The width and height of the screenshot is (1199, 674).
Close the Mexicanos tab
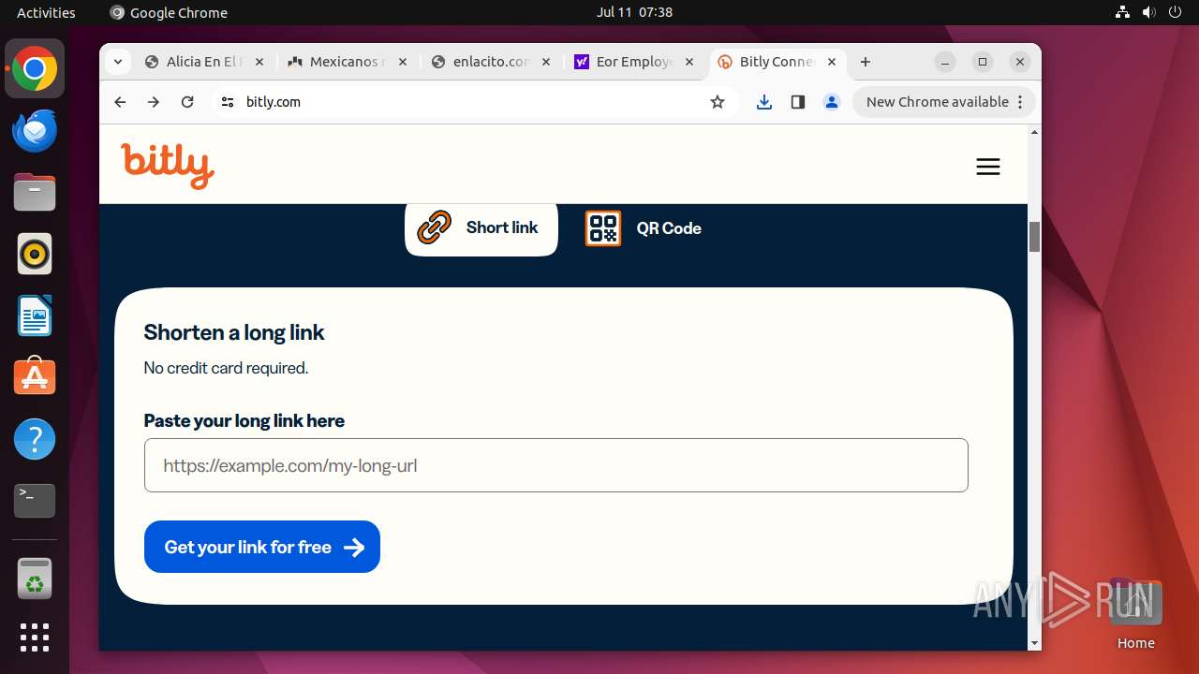tap(403, 62)
